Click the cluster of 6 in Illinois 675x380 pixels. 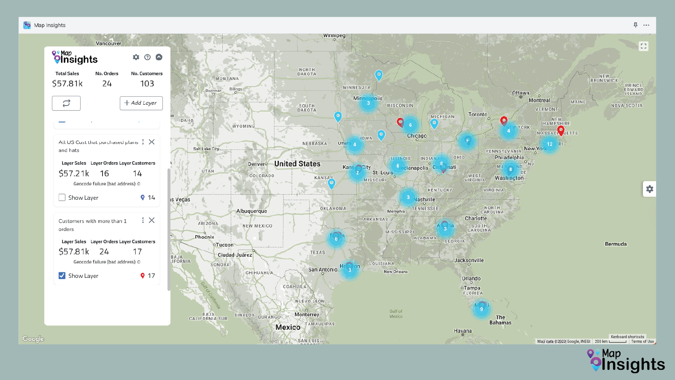[x=398, y=166]
